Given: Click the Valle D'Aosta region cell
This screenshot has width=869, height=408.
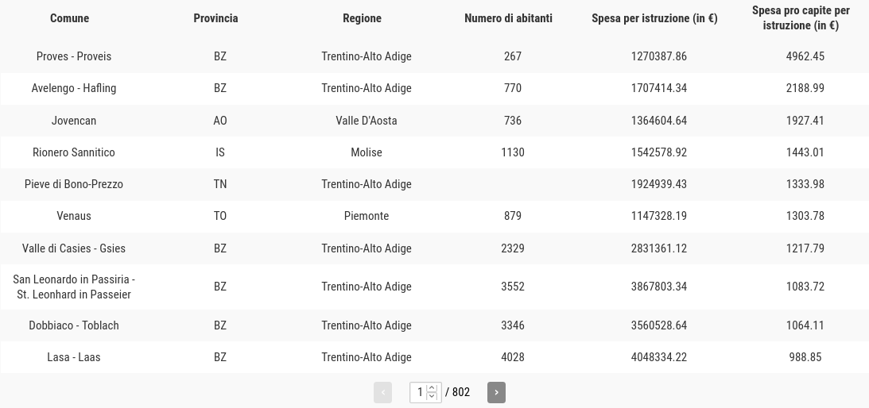Looking at the screenshot, I should [x=367, y=121].
